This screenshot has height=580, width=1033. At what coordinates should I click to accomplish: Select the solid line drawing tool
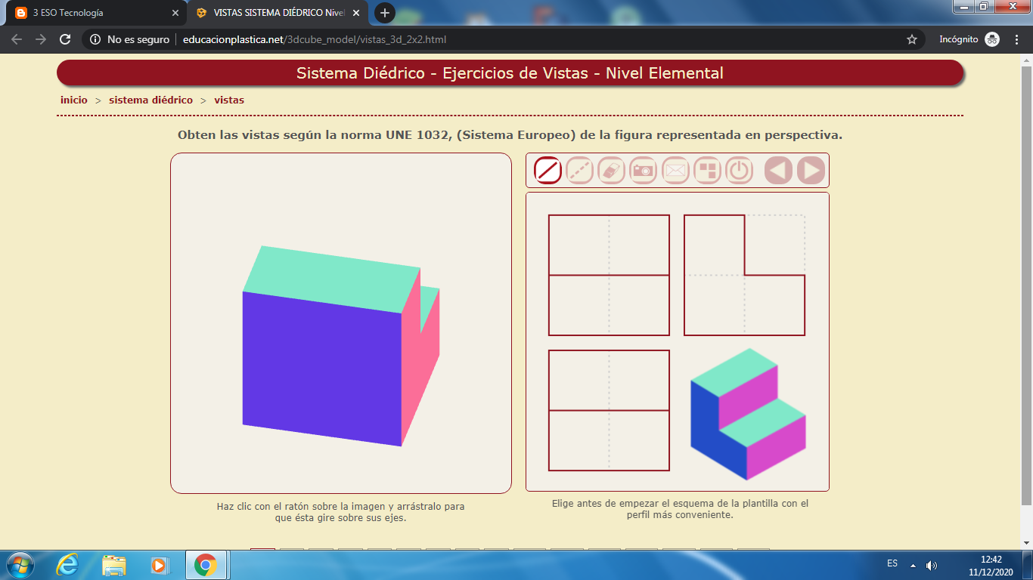[548, 171]
